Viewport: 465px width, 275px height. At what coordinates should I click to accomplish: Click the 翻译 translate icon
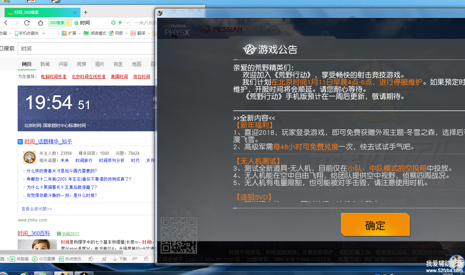133,33
